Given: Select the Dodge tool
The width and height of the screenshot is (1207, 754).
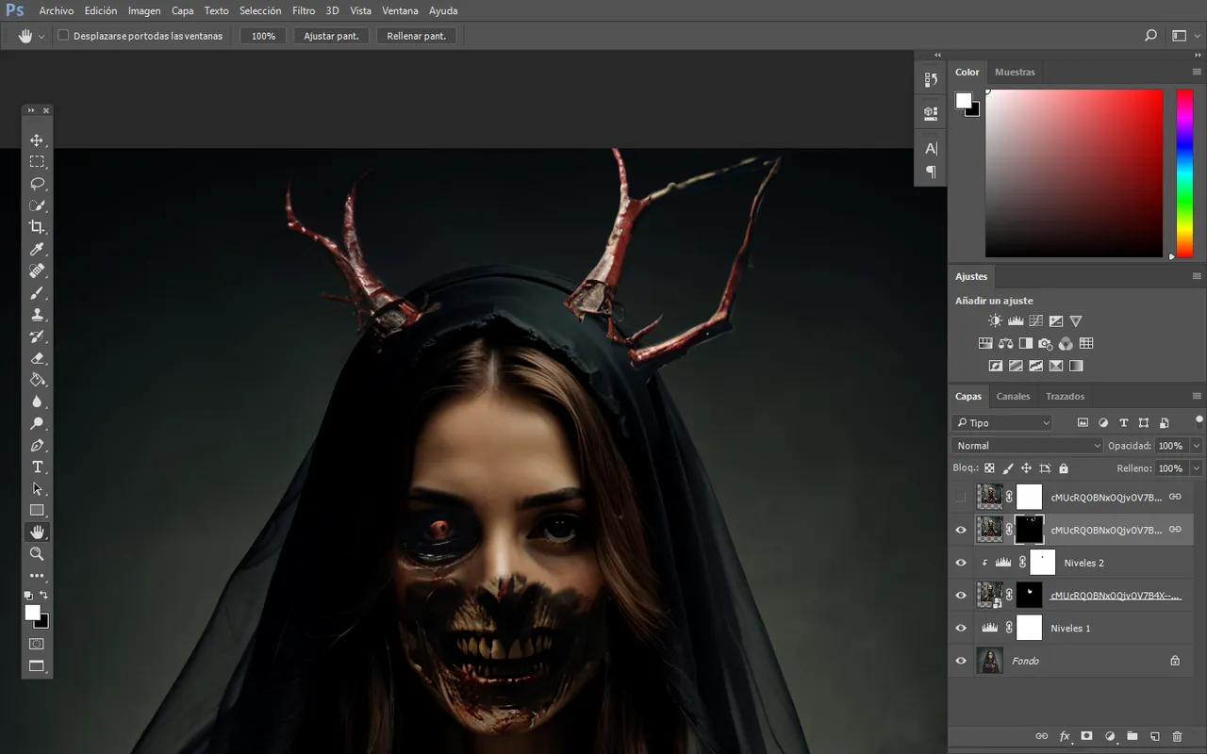Looking at the screenshot, I should point(37,423).
